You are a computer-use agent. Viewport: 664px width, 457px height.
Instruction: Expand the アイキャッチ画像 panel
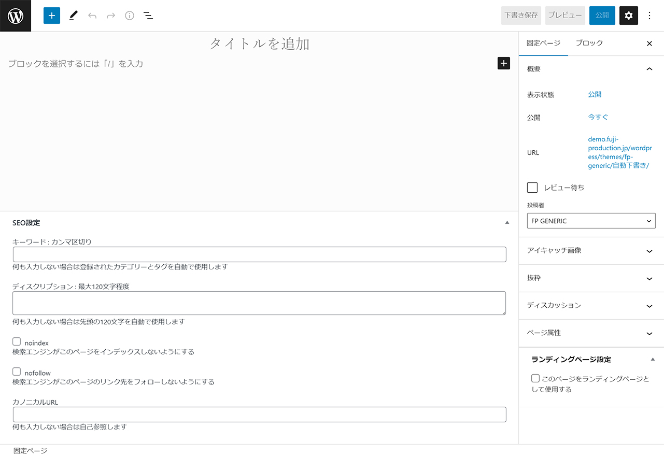591,251
